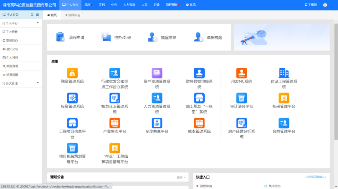The width and height of the screenshot is (338, 189).
Task: Open the 人力资源 menu
Action: pos(129,5)
